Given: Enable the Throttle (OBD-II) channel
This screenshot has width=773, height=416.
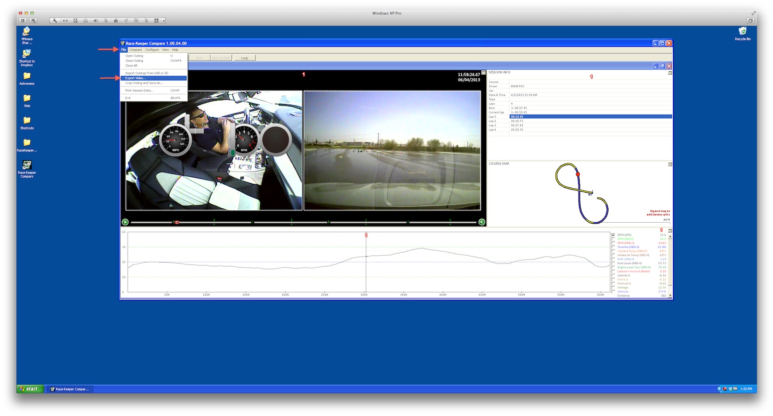Looking at the screenshot, I should pyautogui.click(x=614, y=247).
